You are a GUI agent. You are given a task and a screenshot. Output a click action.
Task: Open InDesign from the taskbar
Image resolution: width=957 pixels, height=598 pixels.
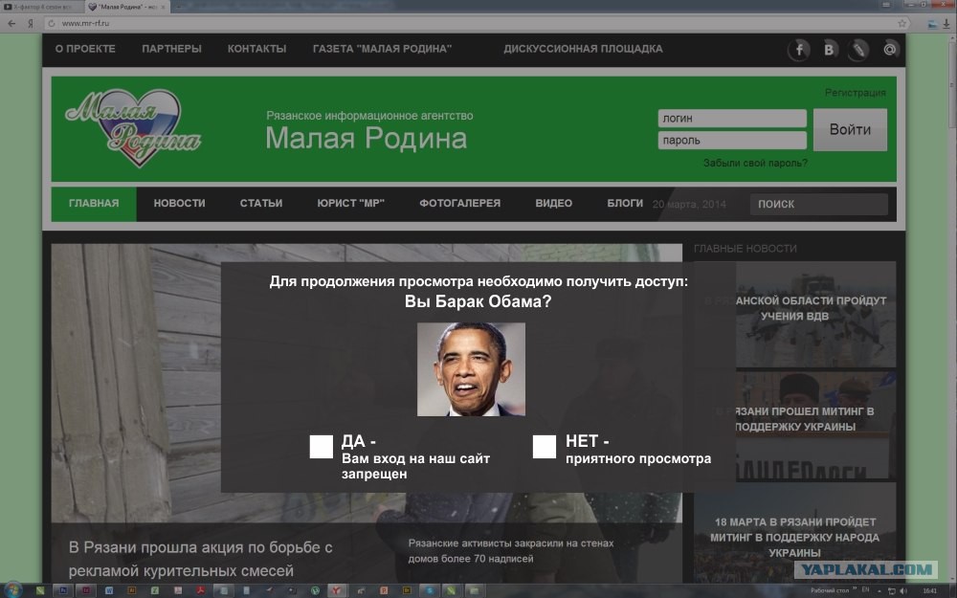click(86, 590)
